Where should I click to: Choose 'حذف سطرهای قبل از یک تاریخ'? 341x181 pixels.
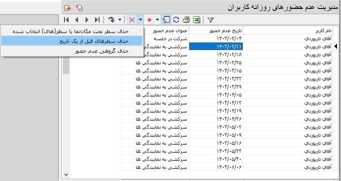72,41
